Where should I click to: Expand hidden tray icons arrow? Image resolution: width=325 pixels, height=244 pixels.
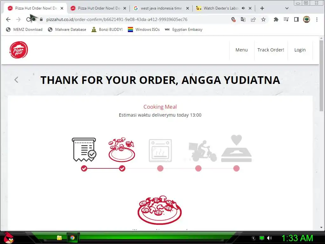pos(254,238)
